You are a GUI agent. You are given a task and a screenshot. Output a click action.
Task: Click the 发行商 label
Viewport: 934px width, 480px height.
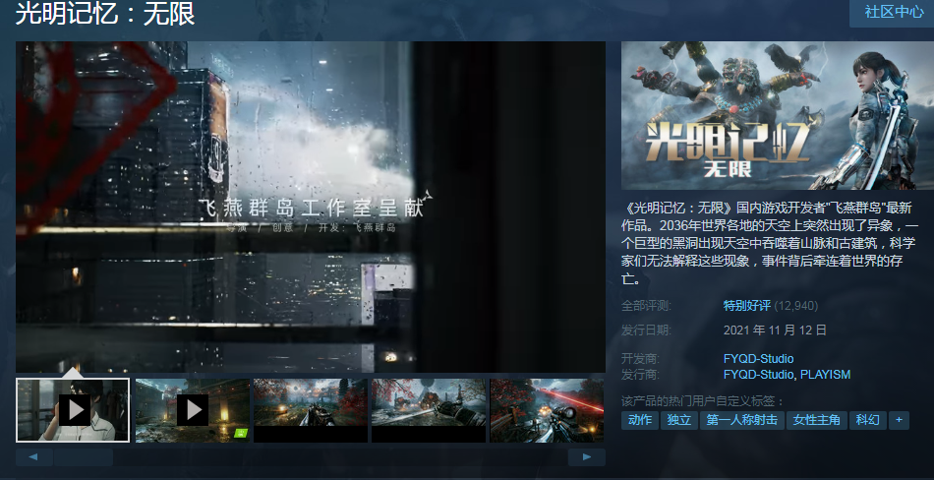(640, 375)
